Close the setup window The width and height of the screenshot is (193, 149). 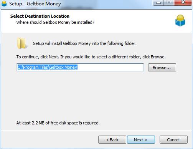coord(183,3)
